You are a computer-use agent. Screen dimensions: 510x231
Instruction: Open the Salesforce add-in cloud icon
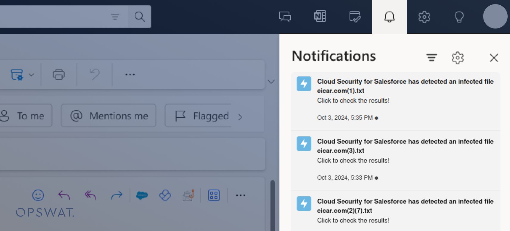142,195
